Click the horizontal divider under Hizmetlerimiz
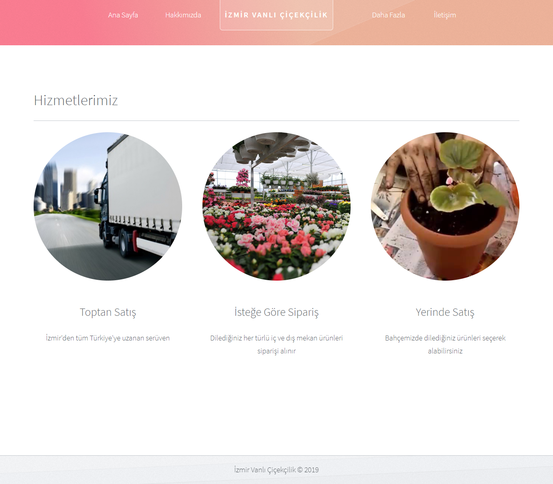This screenshot has height=484, width=553. [x=276, y=120]
